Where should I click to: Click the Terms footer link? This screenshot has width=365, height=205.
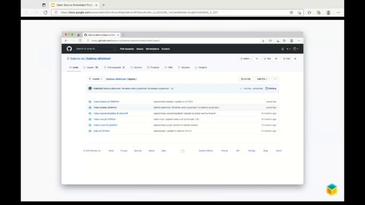point(111,151)
